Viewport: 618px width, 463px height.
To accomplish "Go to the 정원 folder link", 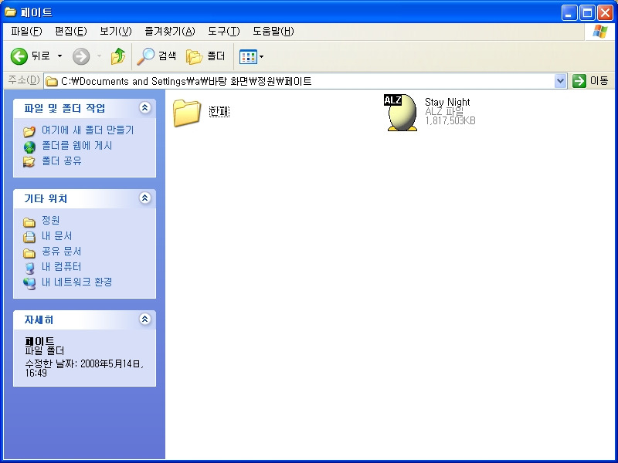I will pyautogui.click(x=50, y=220).
